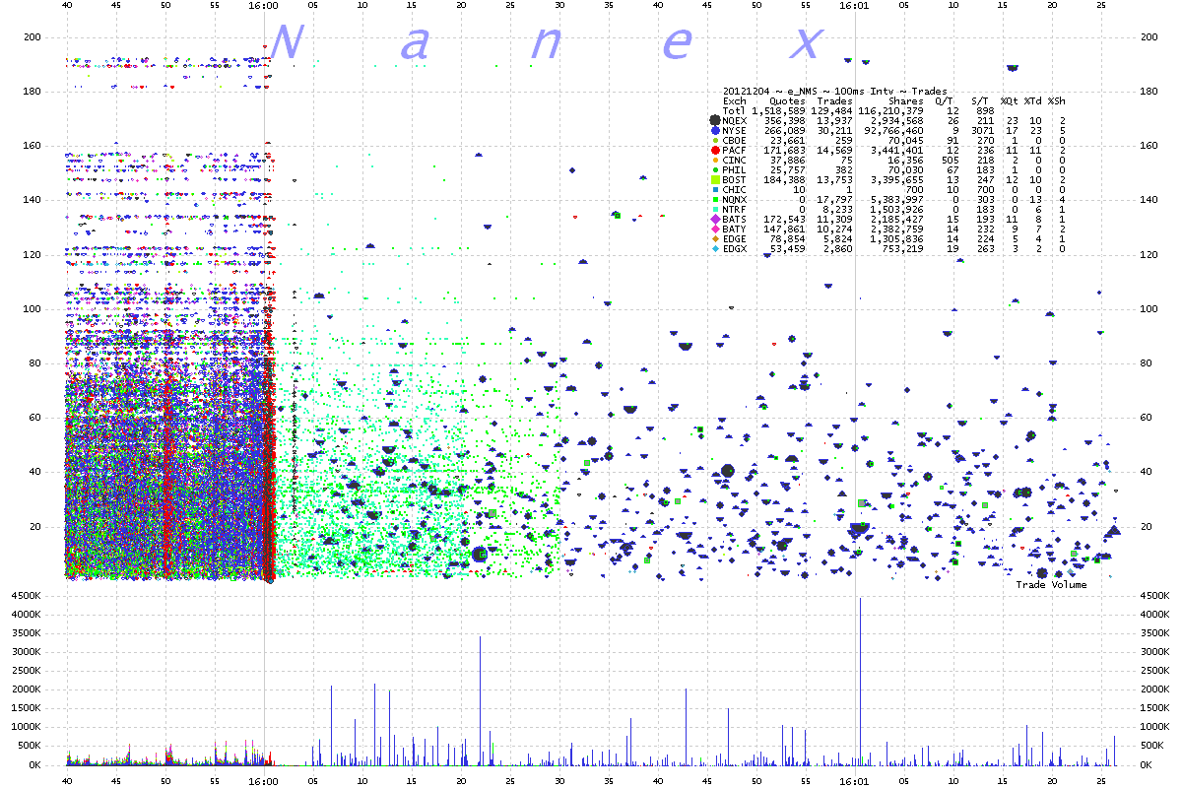Viewport: 1182px width, 788px height.
Task: Click the aqua NTRF legend square
Action: pos(714,209)
